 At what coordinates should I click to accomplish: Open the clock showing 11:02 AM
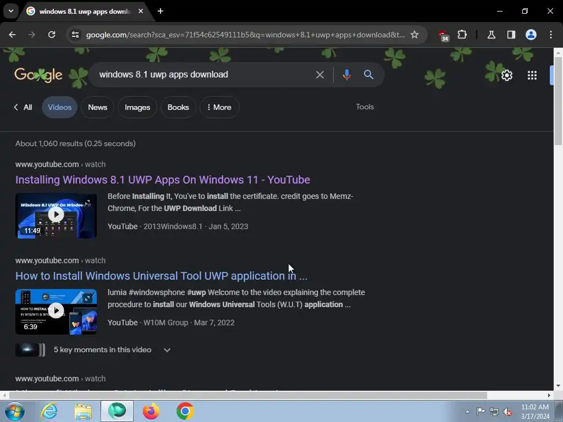535,412
